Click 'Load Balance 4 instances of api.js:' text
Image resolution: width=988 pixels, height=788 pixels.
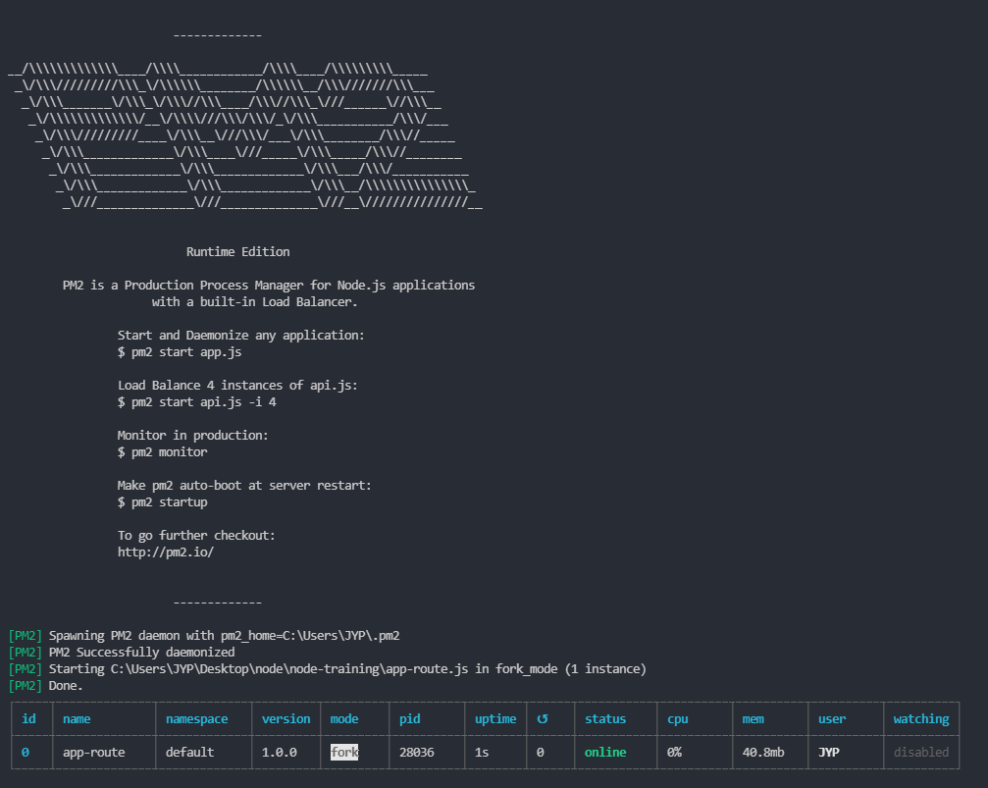(237, 386)
